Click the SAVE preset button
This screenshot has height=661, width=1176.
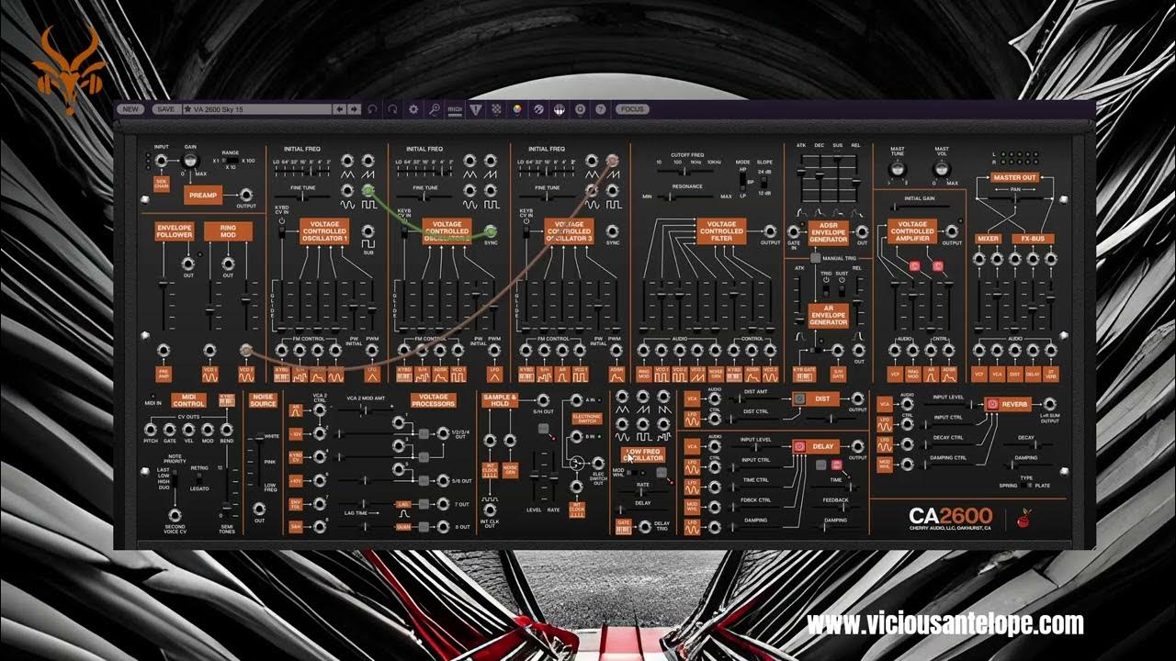click(x=165, y=109)
